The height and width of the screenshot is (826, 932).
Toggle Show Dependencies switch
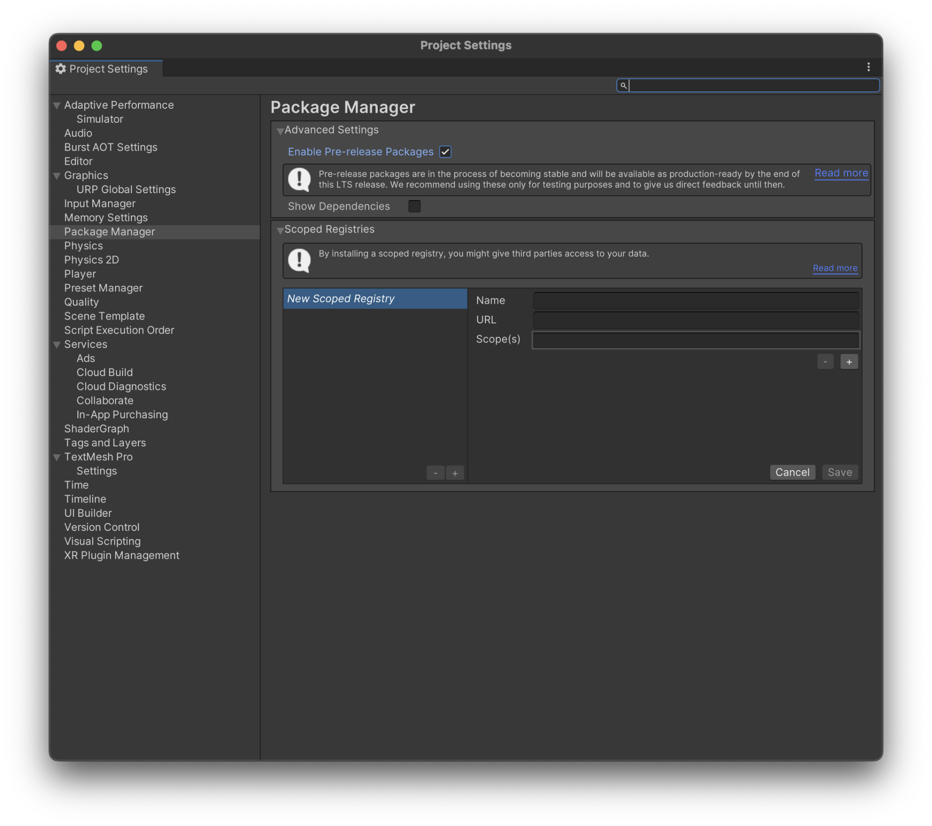415,207
